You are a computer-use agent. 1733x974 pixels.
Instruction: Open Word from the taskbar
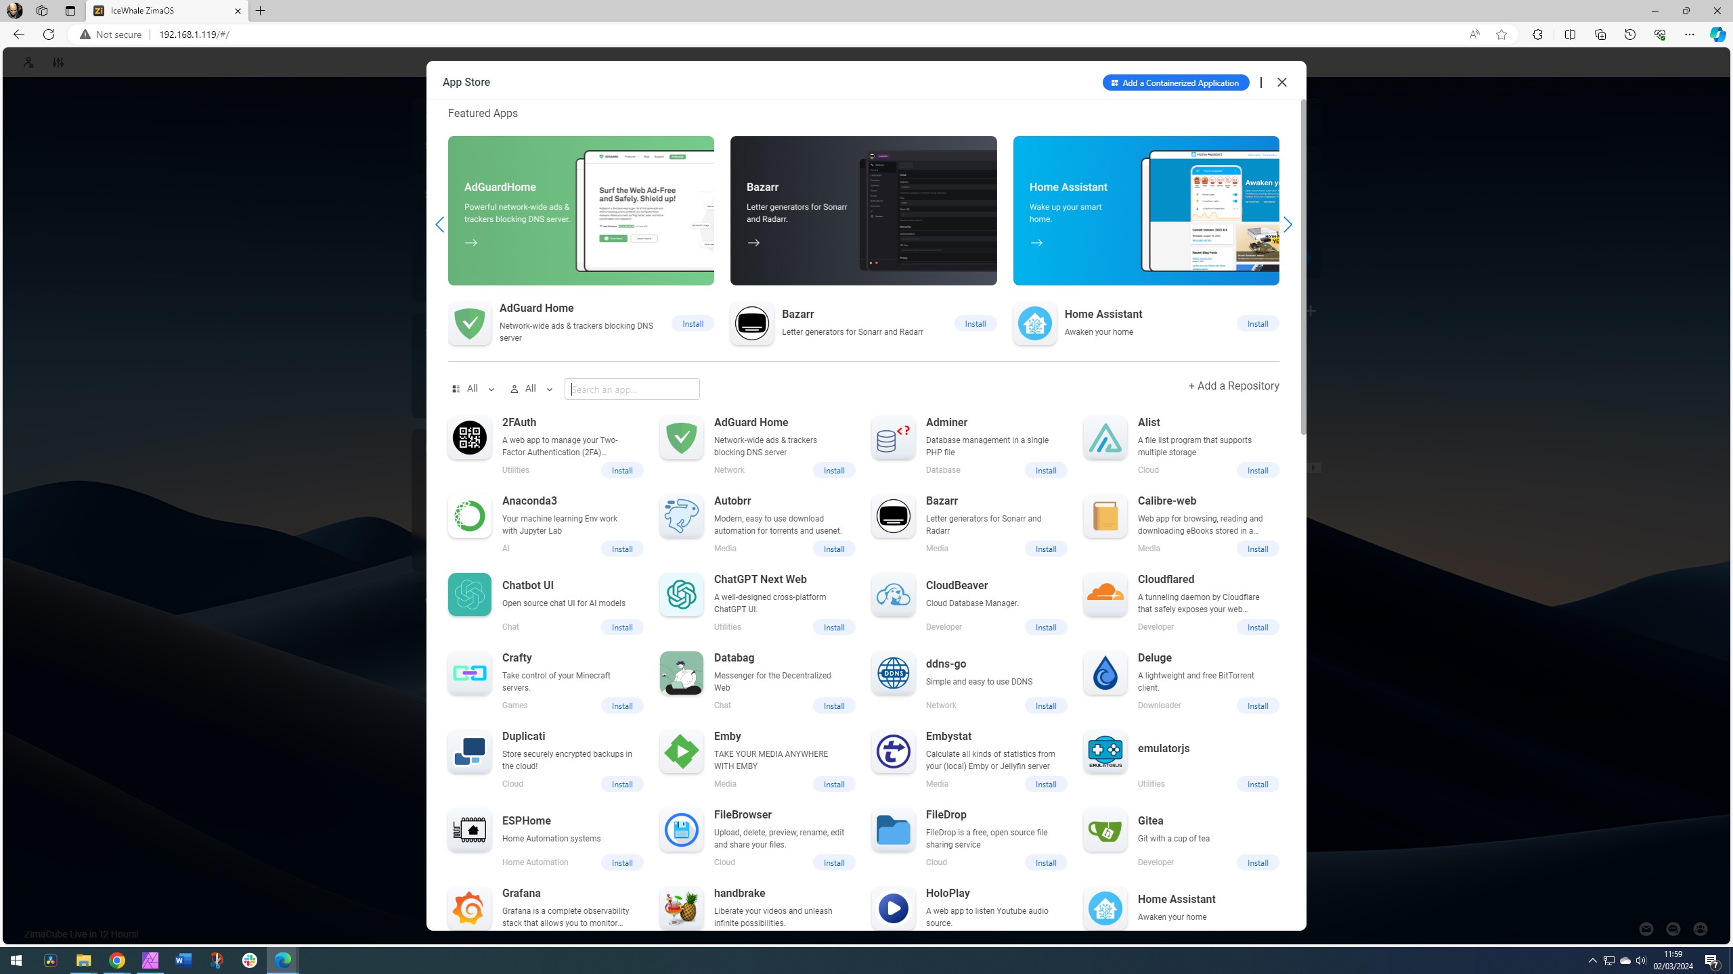(x=183, y=960)
